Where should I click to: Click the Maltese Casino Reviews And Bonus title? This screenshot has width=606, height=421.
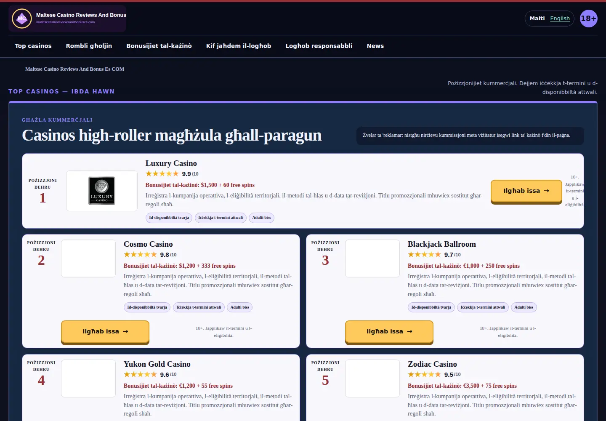(x=81, y=15)
